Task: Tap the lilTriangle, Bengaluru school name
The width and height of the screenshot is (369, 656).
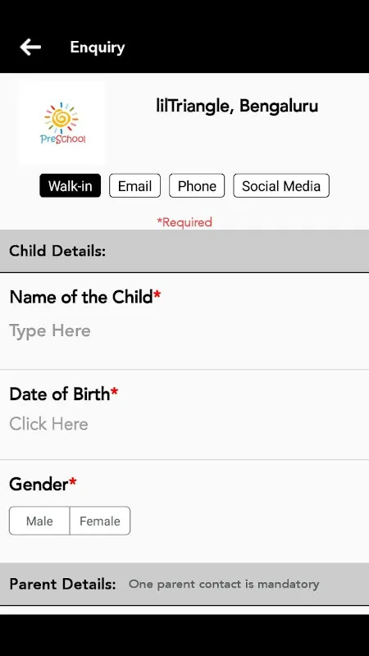Action: 237,107
